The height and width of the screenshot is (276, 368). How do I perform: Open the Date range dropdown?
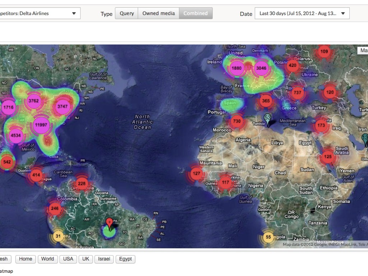coord(302,13)
